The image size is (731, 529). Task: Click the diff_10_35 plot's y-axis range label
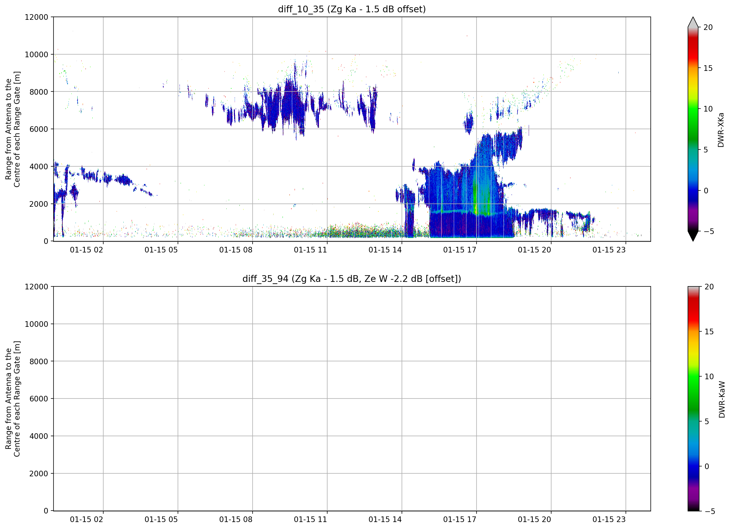[x=13, y=129]
